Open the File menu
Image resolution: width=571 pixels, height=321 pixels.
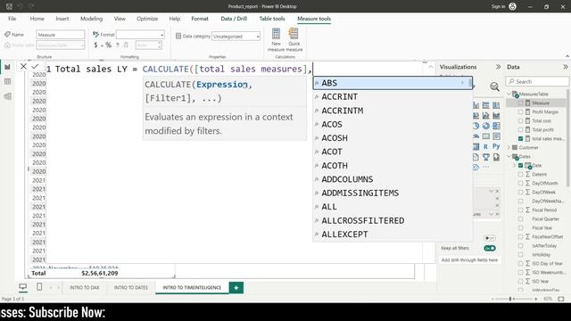(12, 19)
